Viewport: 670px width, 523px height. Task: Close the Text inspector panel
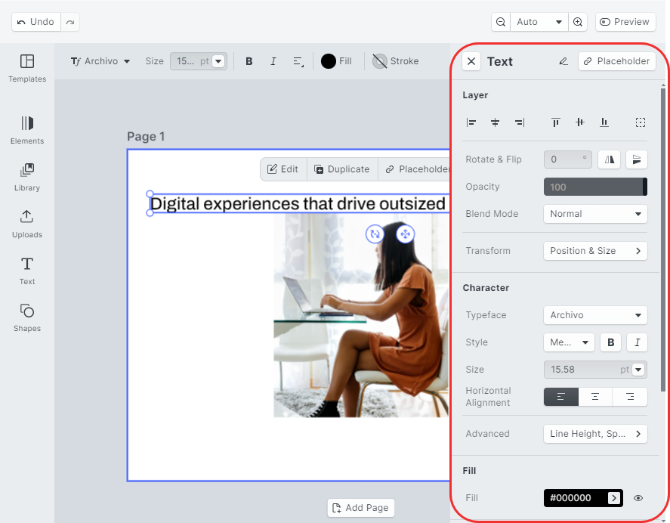pos(471,61)
